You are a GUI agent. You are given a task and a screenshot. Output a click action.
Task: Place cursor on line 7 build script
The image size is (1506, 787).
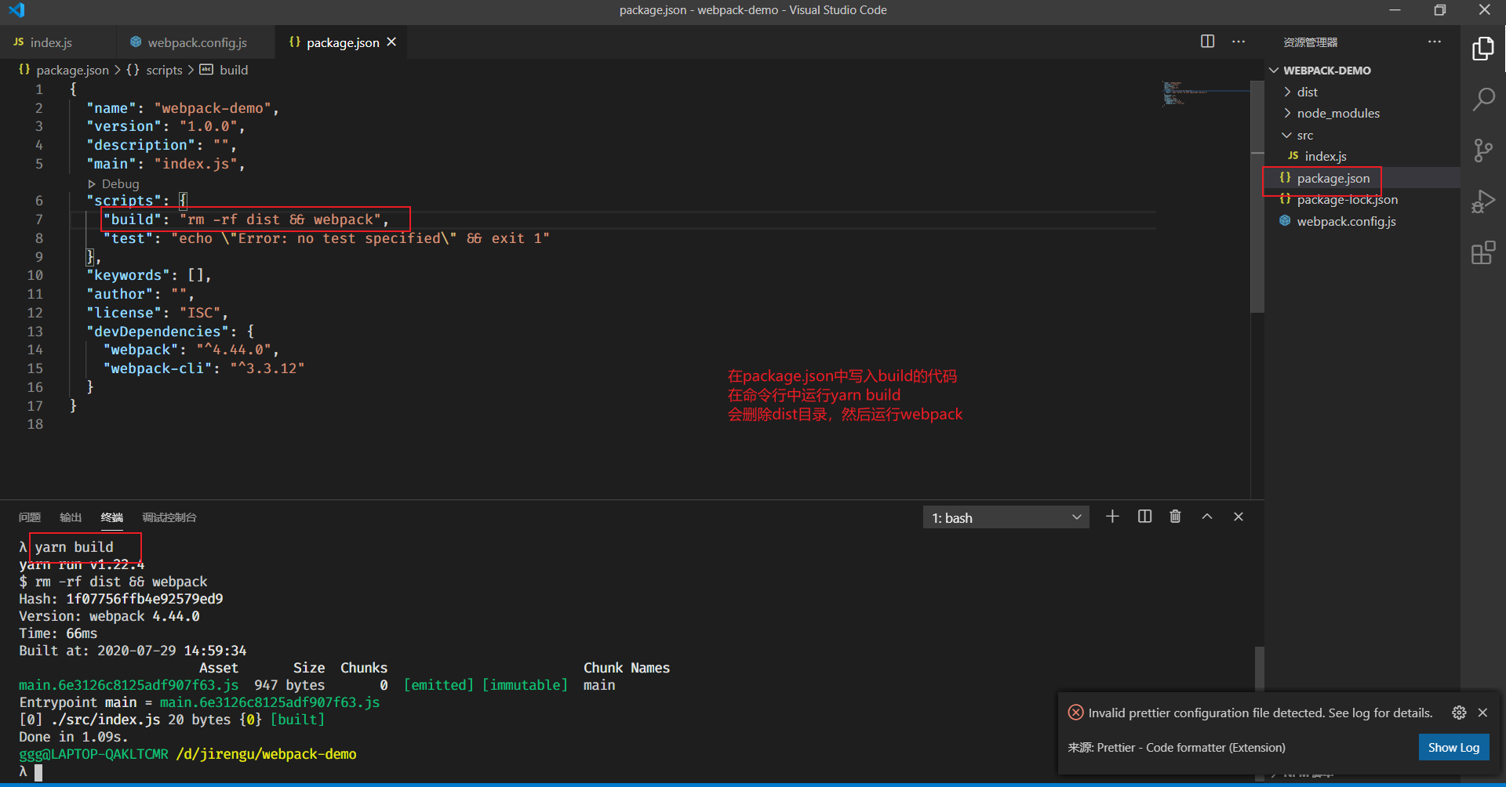246,219
